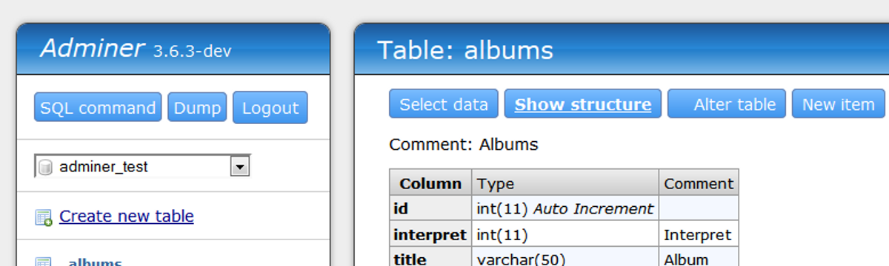The height and width of the screenshot is (266, 889).
Task: Expand the database selector arrow
Action: point(239,167)
